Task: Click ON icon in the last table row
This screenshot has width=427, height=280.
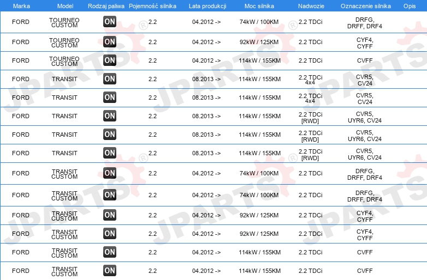Action: point(110,270)
